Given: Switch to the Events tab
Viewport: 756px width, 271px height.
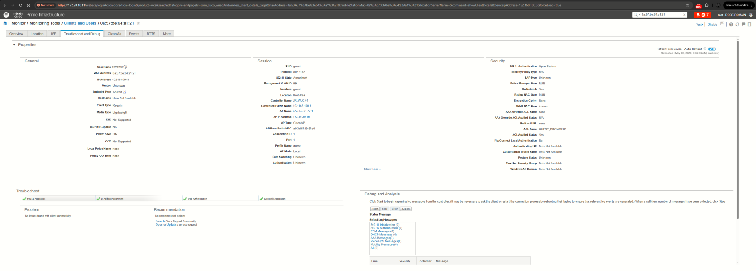Looking at the screenshot, I should [134, 34].
